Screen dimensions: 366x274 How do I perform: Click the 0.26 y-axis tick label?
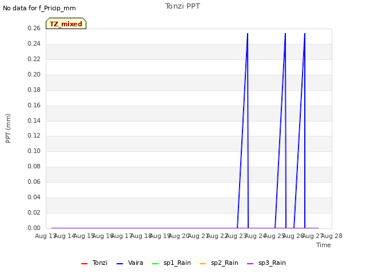(34, 28)
